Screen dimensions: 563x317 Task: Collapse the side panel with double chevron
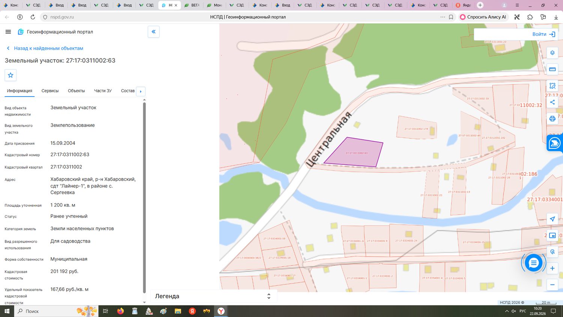click(x=154, y=32)
